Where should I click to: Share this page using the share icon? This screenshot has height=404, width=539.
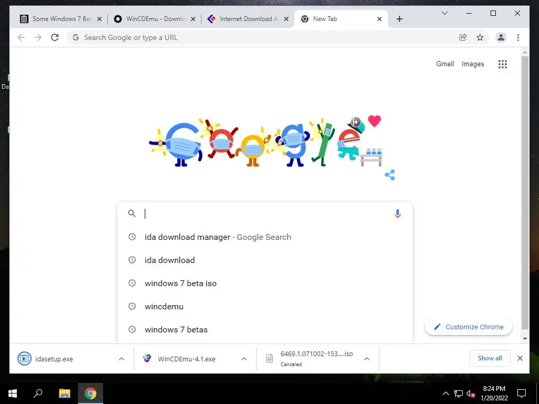(463, 37)
